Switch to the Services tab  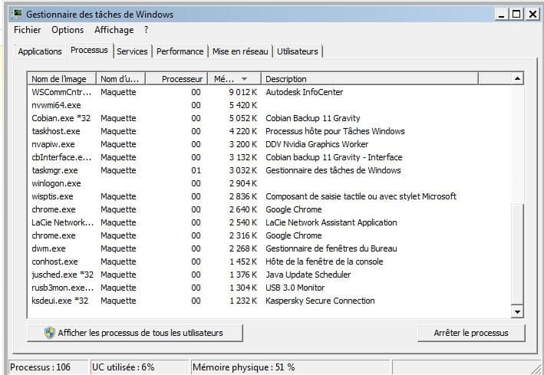132,51
